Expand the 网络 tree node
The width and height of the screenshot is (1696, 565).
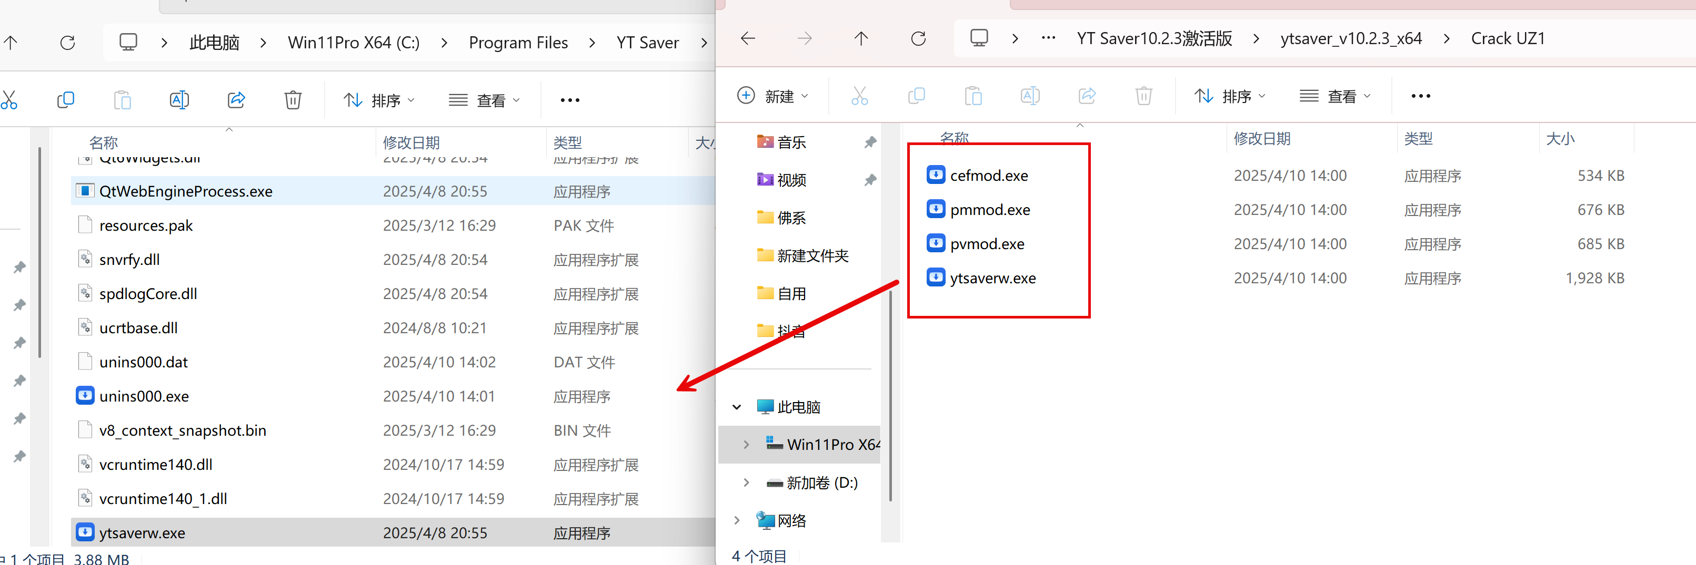click(737, 521)
